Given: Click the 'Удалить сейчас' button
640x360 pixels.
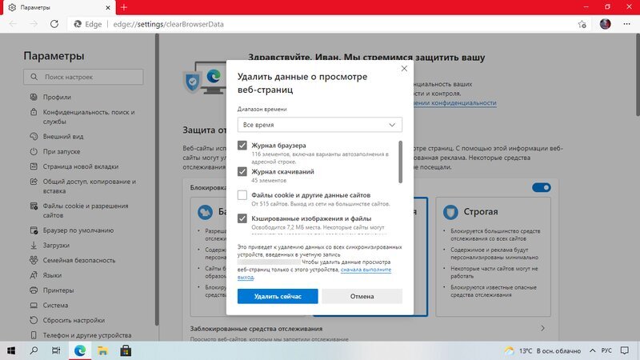Looking at the screenshot, I should click(278, 296).
